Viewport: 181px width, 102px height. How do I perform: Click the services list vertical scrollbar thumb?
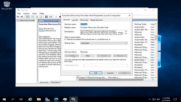[156, 38]
